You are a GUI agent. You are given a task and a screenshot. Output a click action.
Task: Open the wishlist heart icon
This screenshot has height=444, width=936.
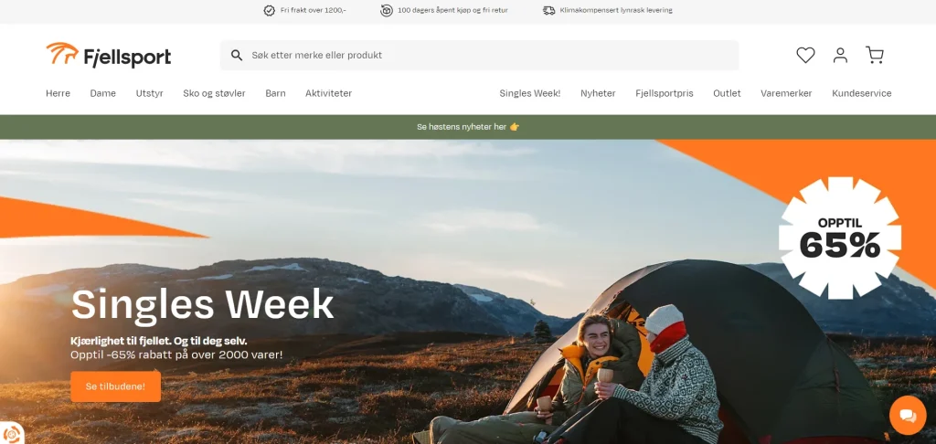coord(805,56)
